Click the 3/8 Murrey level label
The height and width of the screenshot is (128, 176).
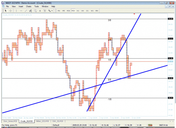tap(110, 20)
